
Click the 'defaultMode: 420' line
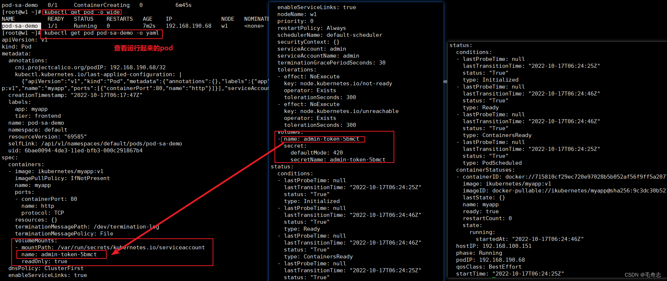[317, 153]
